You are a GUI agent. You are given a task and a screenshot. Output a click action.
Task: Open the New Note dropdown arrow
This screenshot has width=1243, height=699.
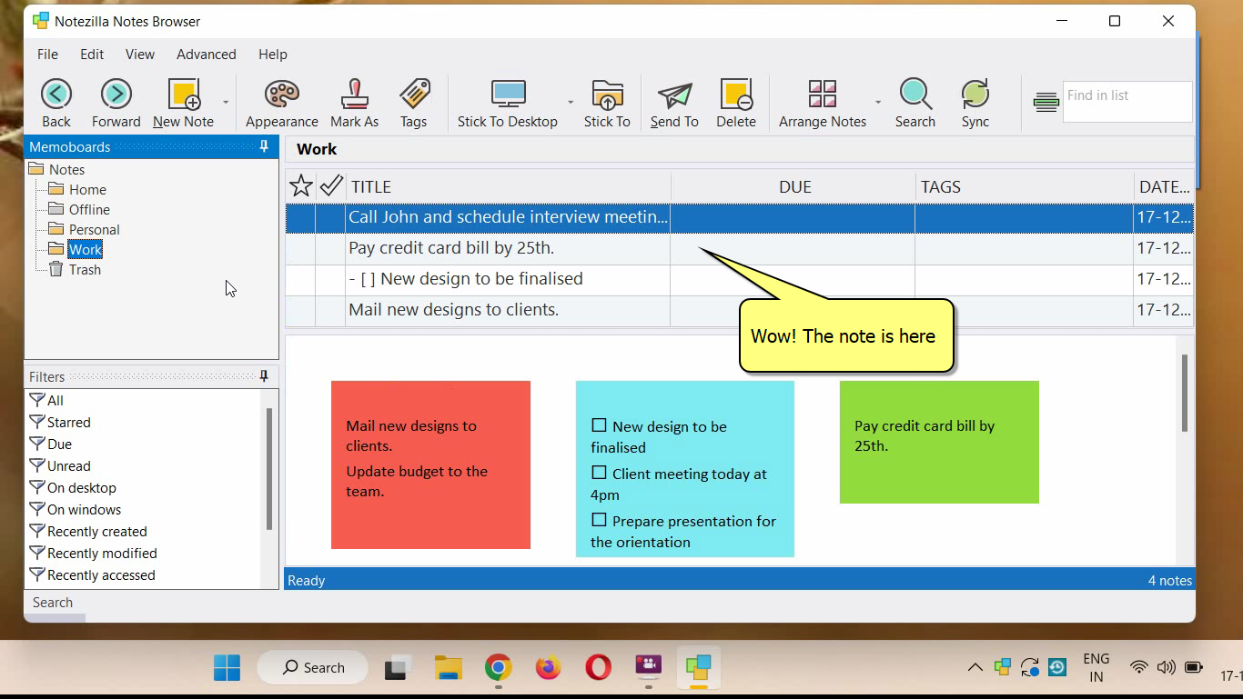pos(226,103)
